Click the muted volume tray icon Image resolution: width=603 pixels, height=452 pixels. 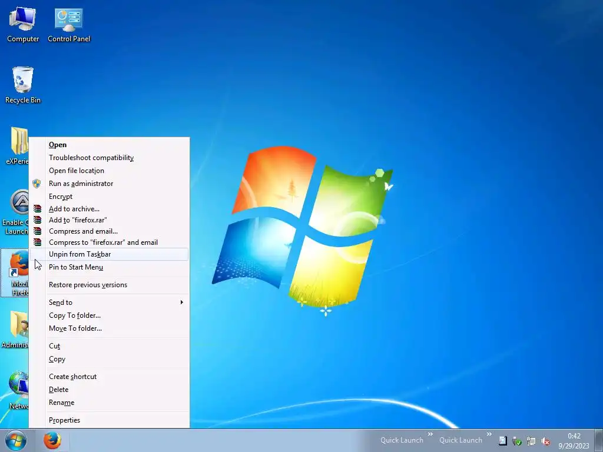(545, 441)
